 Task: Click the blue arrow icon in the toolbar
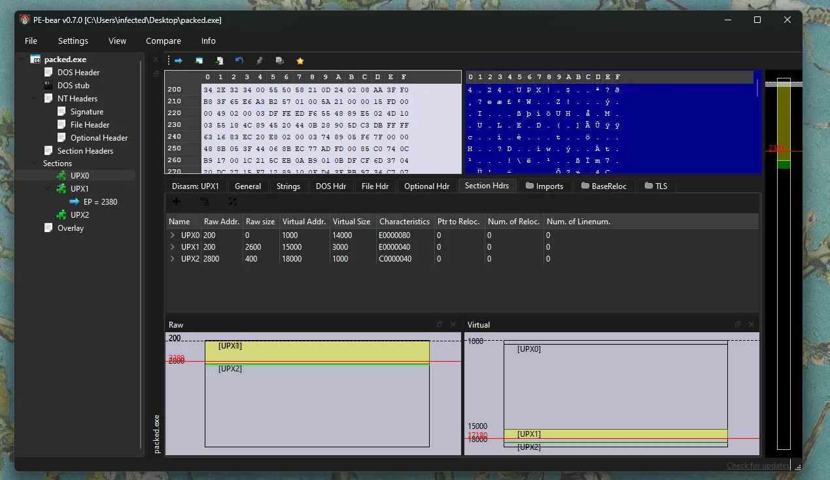click(x=178, y=61)
